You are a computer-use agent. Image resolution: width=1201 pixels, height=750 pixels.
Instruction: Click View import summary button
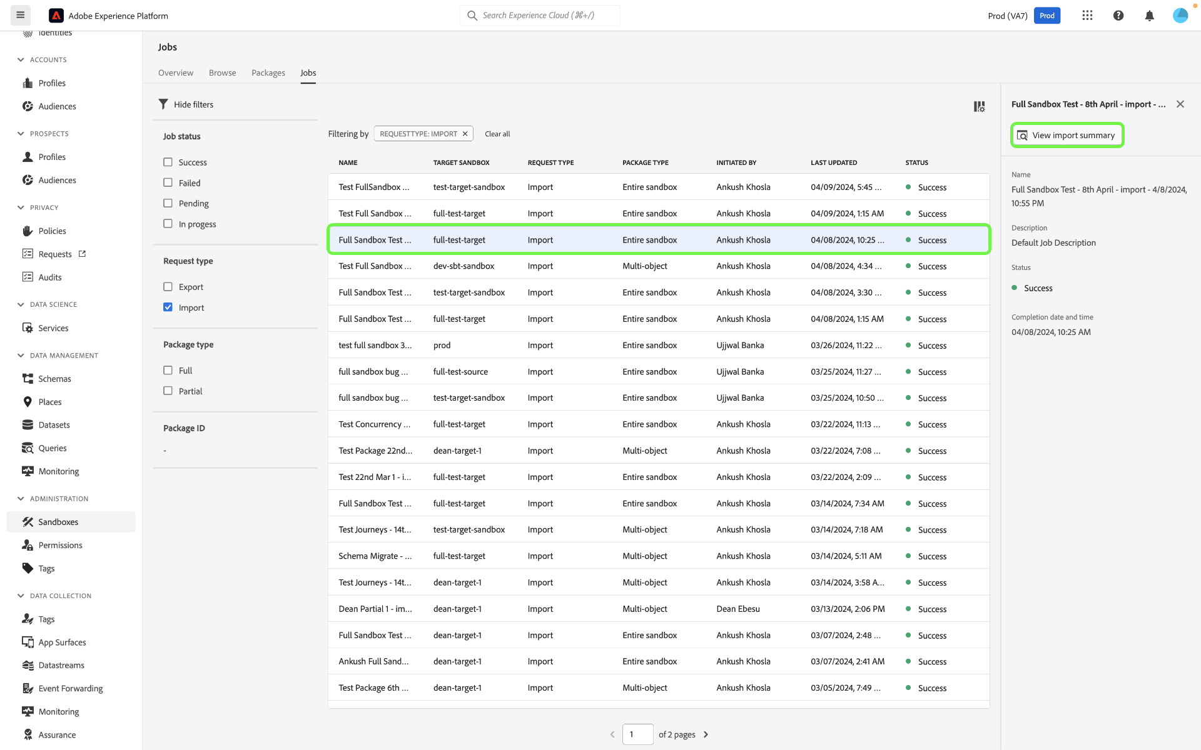(1067, 135)
